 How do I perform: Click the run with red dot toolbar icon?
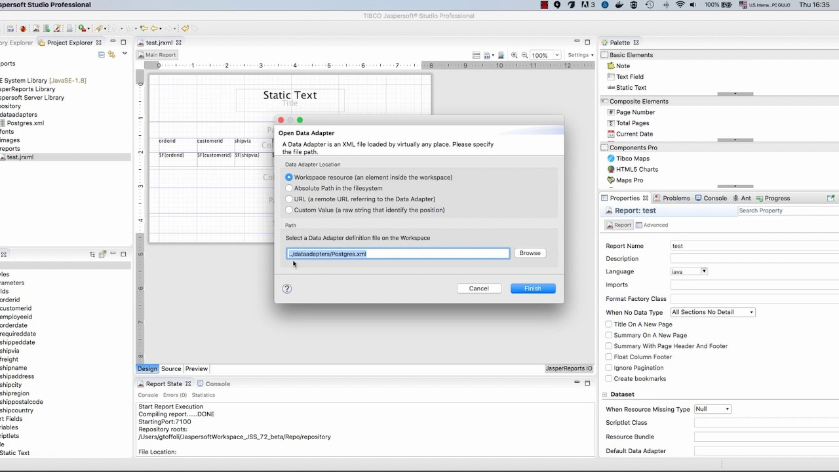point(82,28)
